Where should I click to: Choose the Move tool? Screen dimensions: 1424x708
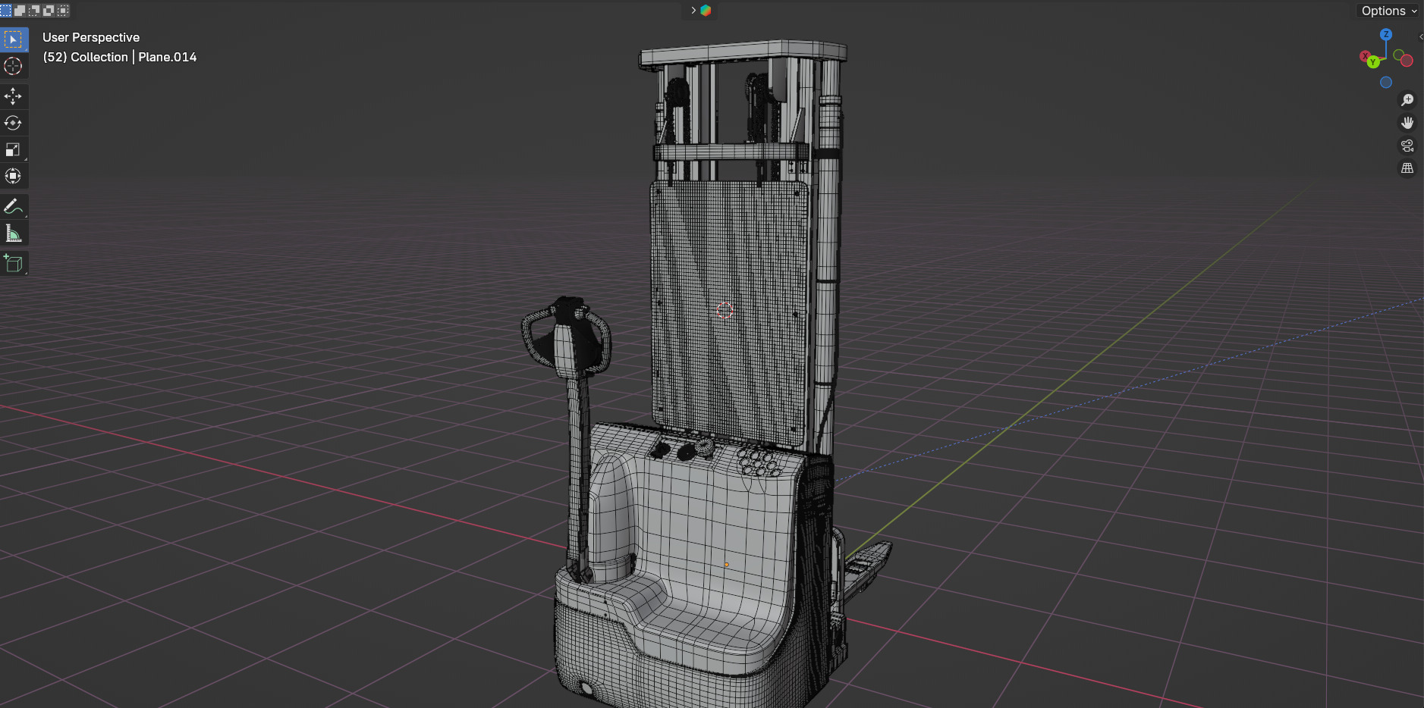tap(13, 96)
